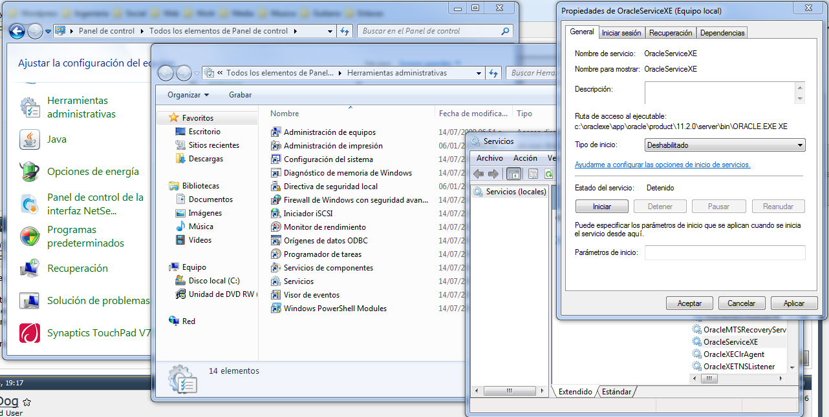Open Configuración del sistema shortcut
Image resolution: width=829 pixels, height=417 pixels.
[x=328, y=159]
